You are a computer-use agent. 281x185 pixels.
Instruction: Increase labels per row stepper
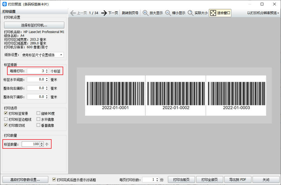pos(47,70)
